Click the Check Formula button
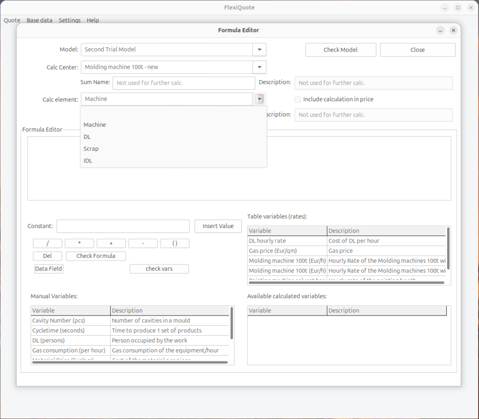 coord(95,256)
